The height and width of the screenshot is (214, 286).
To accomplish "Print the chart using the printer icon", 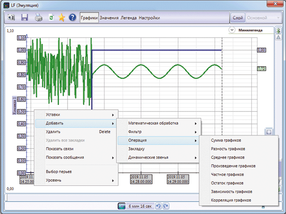I will click(x=39, y=18).
